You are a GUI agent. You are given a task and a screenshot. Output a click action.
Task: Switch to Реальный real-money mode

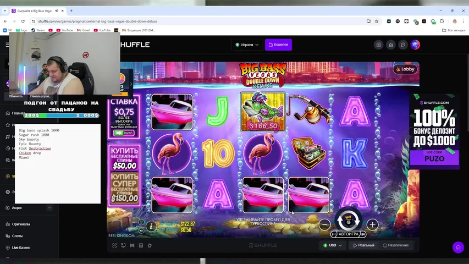364,245
